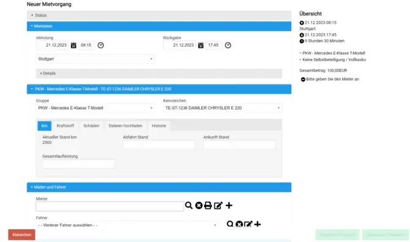This screenshot has width=410, height=242.
Task: Edit the Fahrer with the pencil icon
Action: point(248,224)
